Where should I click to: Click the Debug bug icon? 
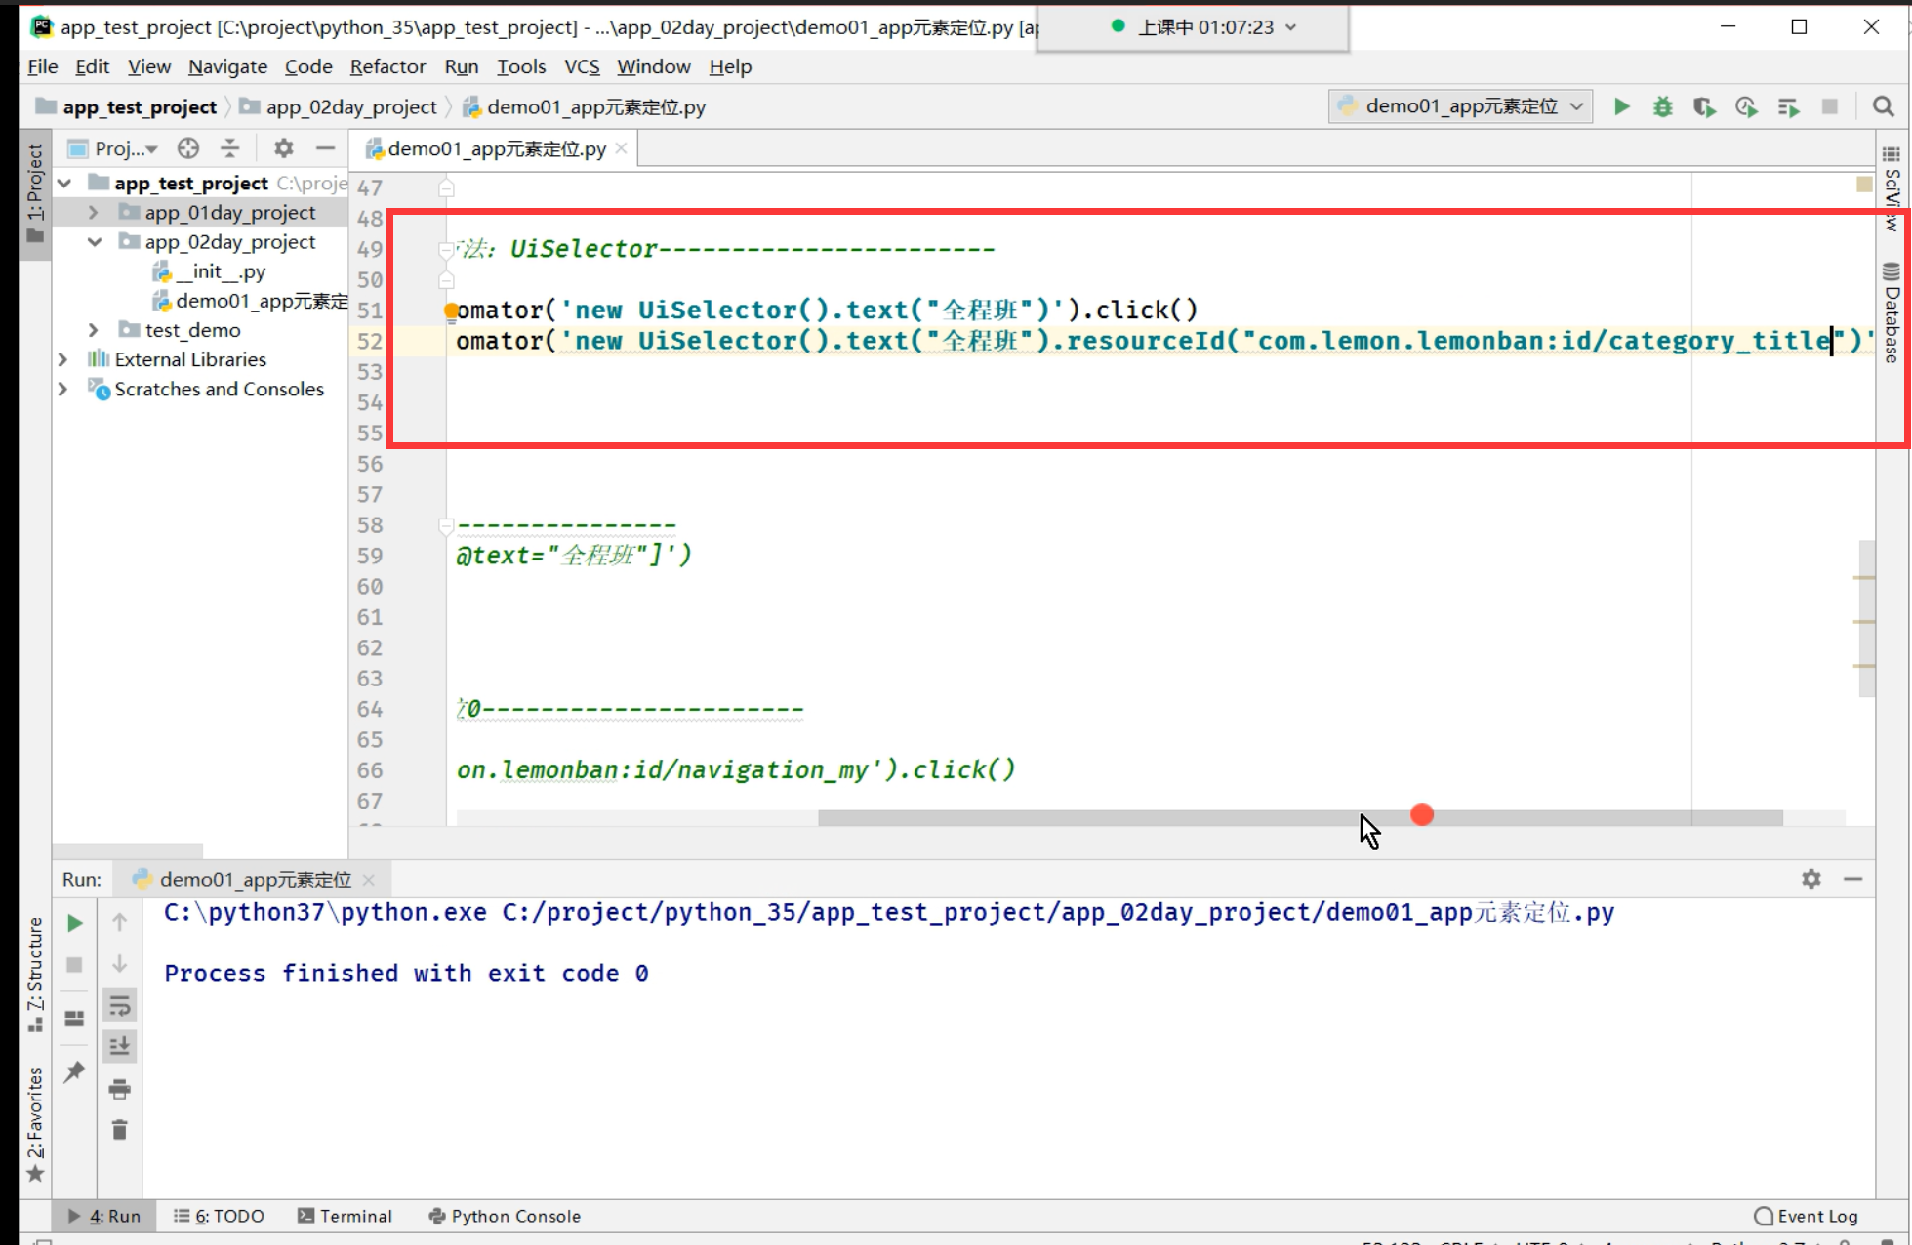(x=1663, y=106)
